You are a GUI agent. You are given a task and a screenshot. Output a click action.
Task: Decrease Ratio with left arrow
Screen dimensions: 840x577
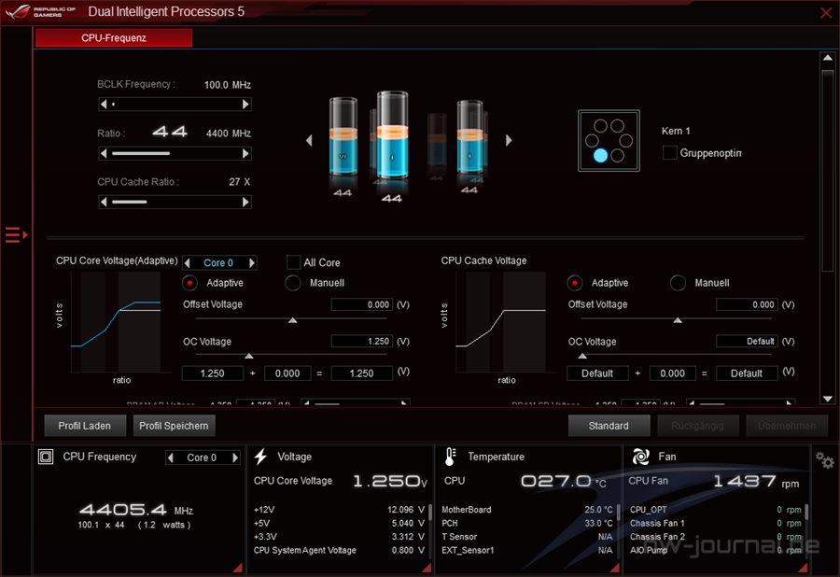point(104,153)
